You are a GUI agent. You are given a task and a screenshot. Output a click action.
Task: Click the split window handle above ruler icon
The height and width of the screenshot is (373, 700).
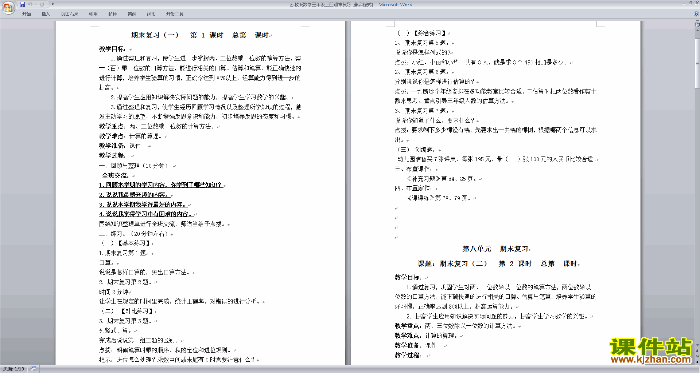click(x=697, y=21)
